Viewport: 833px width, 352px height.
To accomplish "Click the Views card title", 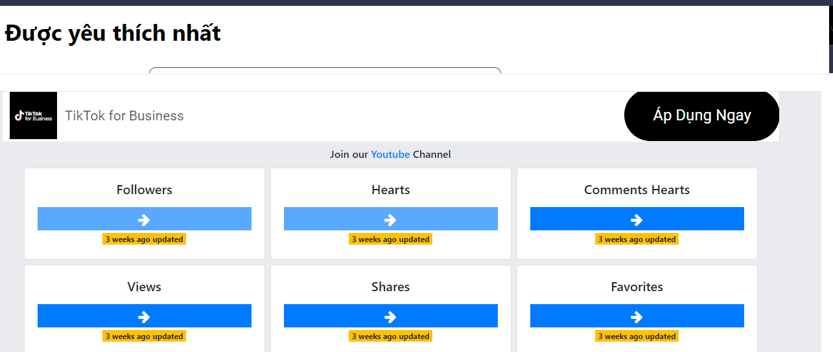I will coord(145,287).
